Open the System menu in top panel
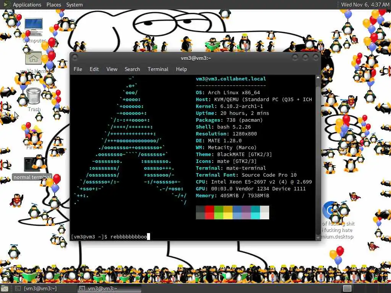The height and width of the screenshot is (293, 391). pyautogui.click(x=74, y=5)
